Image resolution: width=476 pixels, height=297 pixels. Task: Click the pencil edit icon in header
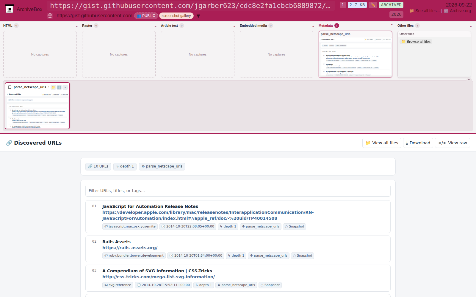(373, 5)
